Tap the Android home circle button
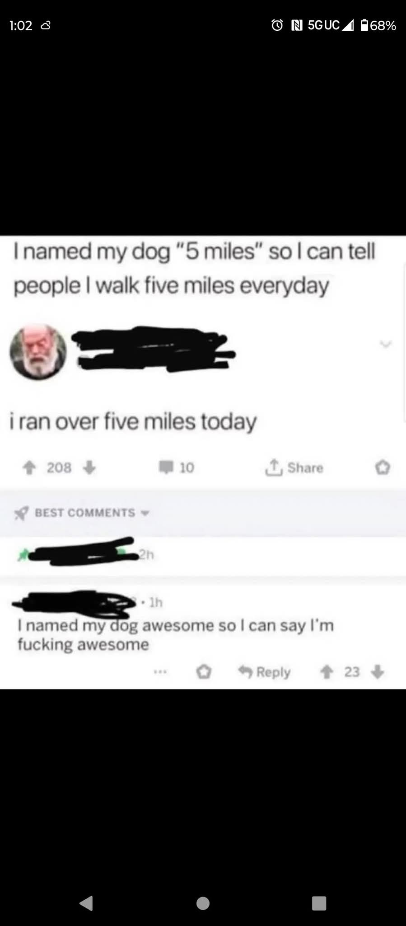This screenshot has width=406, height=926. point(203,903)
